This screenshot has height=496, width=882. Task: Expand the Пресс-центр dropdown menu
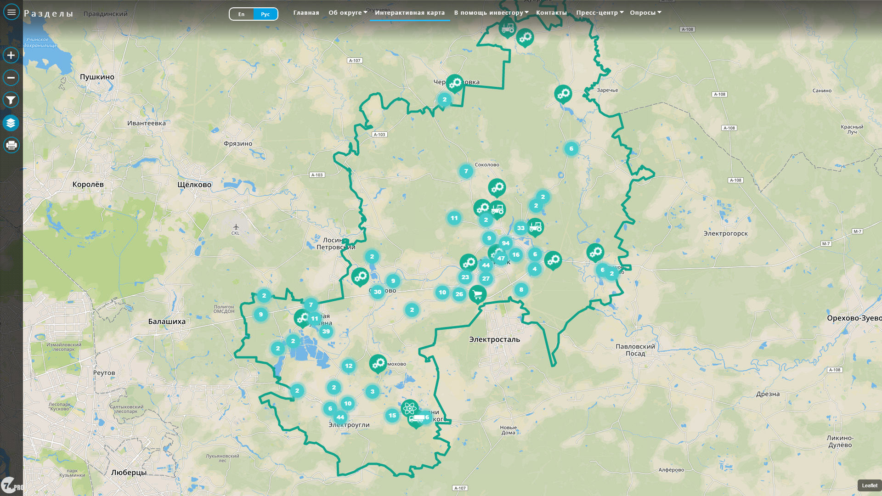coord(600,13)
